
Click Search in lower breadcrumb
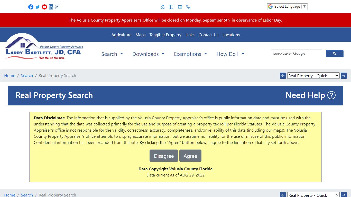coord(27,195)
